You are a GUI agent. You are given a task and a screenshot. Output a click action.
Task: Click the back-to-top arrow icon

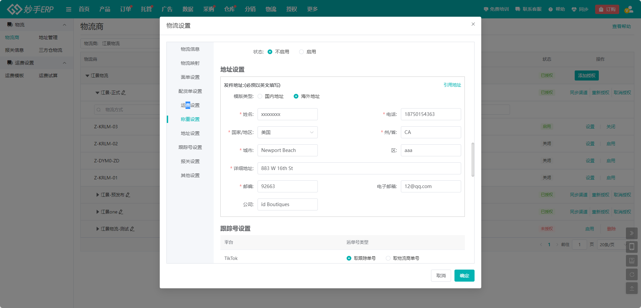click(x=632, y=288)
